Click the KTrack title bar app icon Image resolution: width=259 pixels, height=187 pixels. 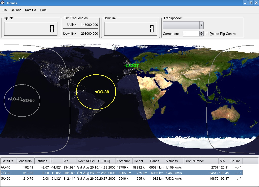3,3
